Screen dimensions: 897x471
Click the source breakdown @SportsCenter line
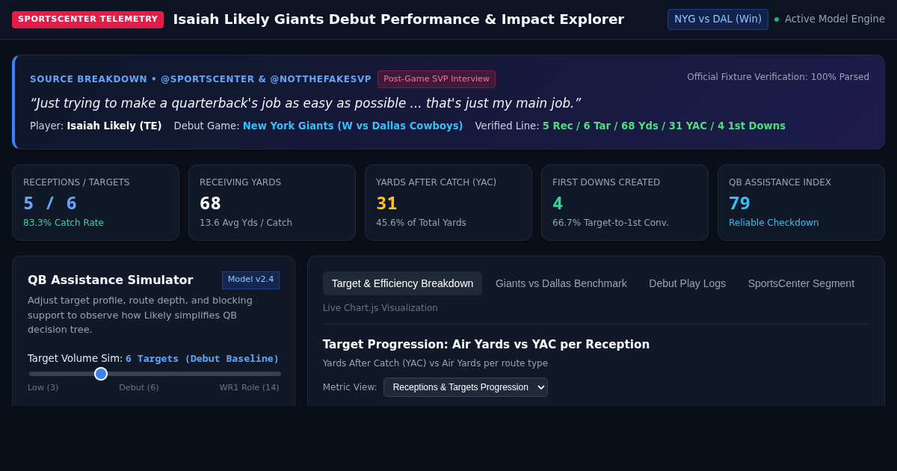coord(200,79)
